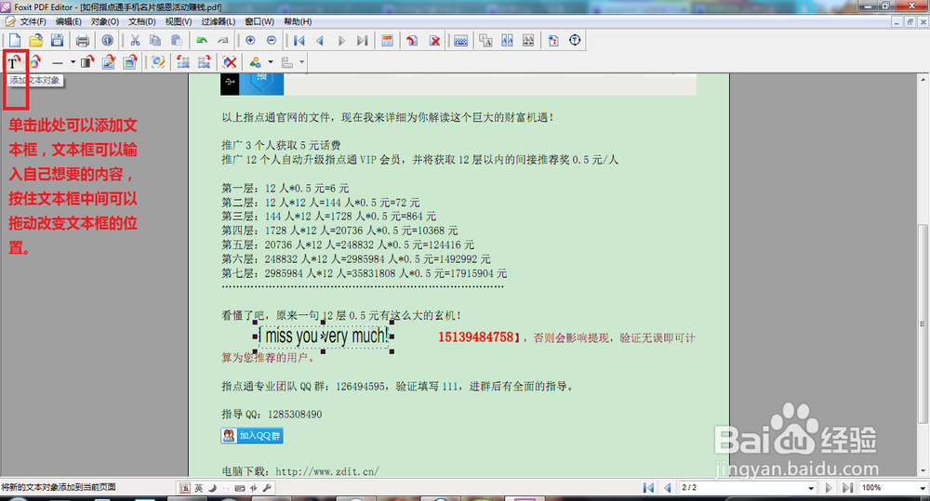Click the edit image pencil icon
930x501 pixels.
pyautogui.click(x=109, y=61)
